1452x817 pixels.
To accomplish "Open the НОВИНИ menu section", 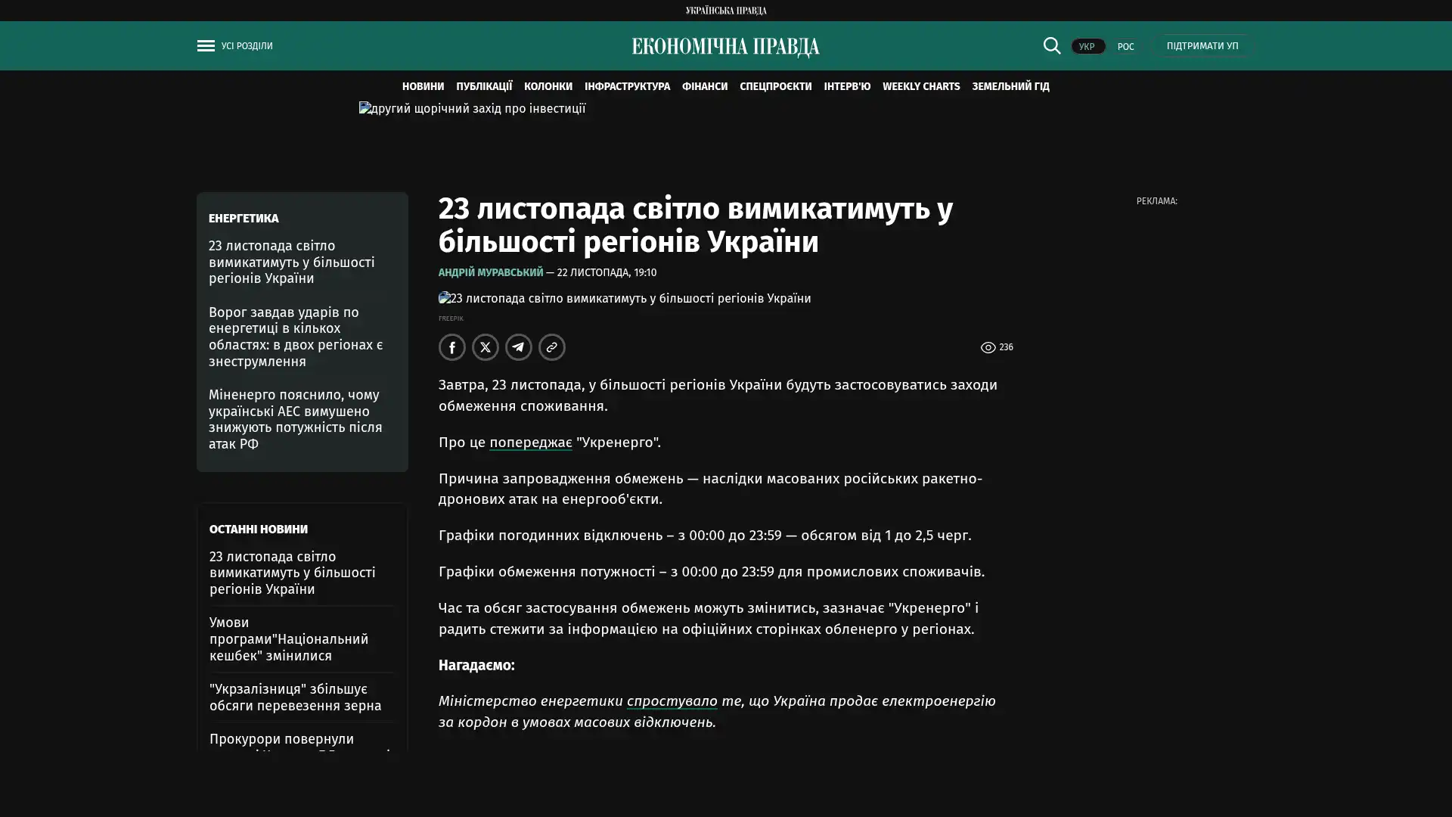I will [x=423, y=87].
